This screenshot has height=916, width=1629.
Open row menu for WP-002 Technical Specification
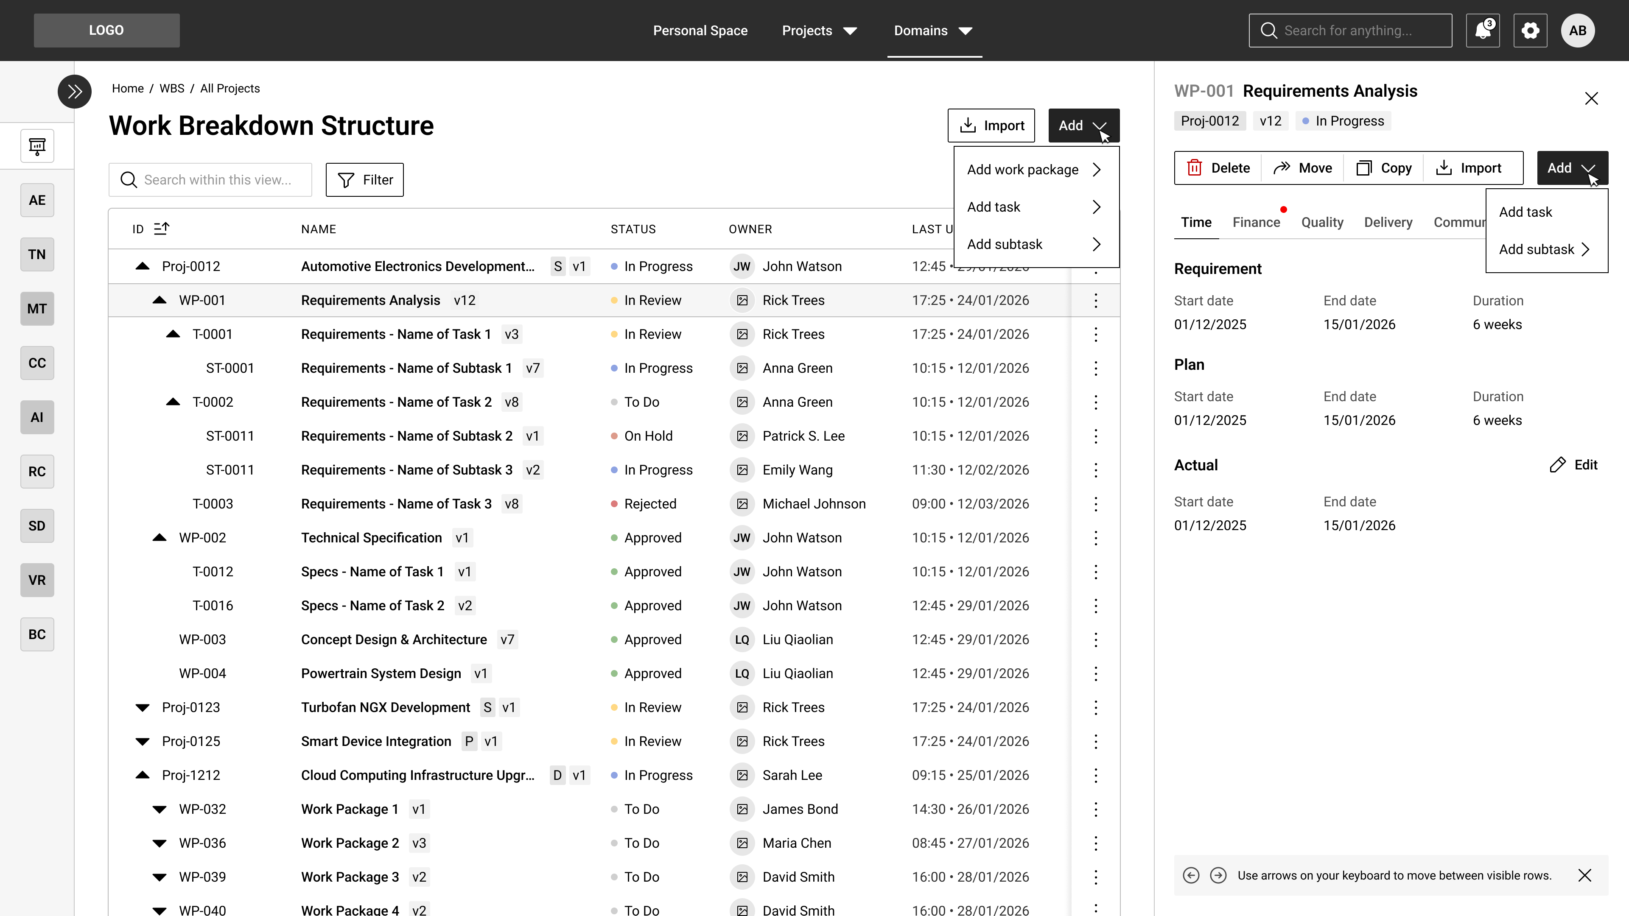tap(1096, 538)
